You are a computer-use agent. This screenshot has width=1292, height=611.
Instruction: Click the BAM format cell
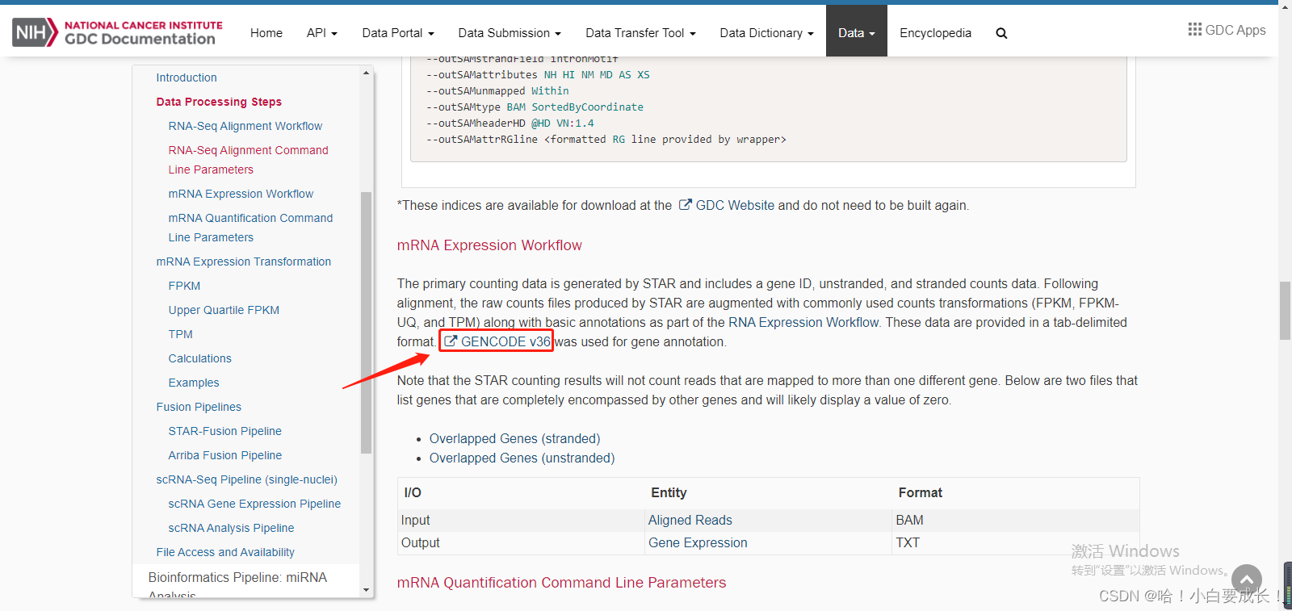pyautogui.click(x=1016, y=521)
